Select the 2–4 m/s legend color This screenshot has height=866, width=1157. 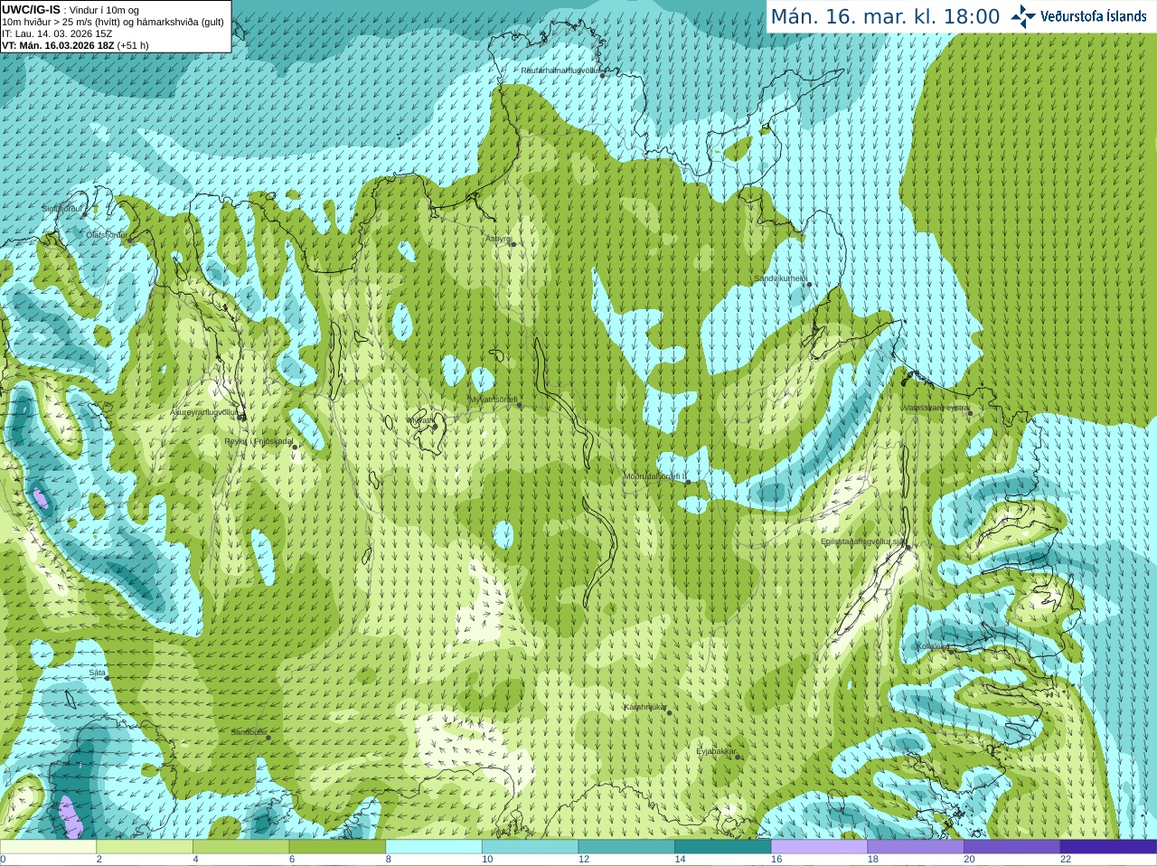pos(145,846)
